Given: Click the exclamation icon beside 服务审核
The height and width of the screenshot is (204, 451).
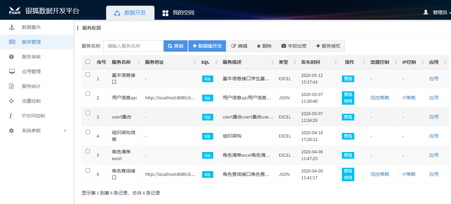Looking at the screenshot, I should 11,57.
